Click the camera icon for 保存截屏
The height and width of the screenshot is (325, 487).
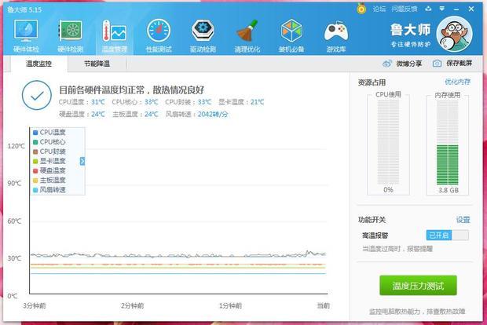point(437,64)
